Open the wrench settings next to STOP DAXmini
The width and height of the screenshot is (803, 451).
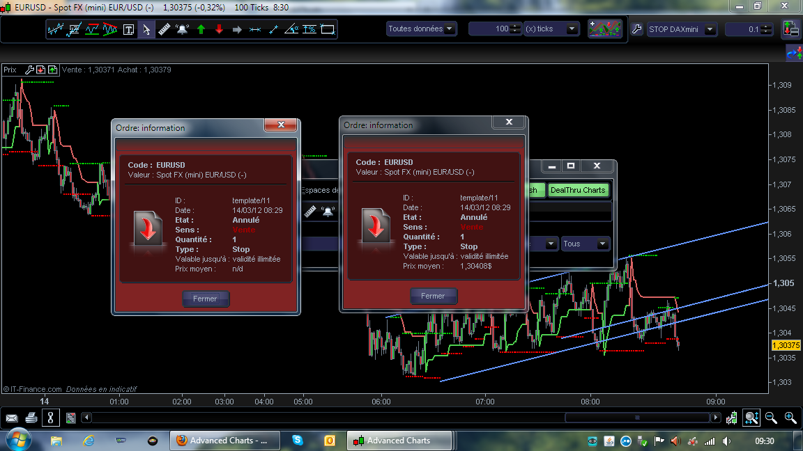pyautogui.click(x=636, y=29)
